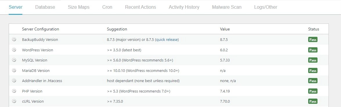
Task: Click help icon beside PHP Version
Action: point(14,91)
